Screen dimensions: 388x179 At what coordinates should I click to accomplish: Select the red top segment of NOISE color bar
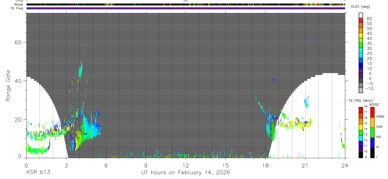click(x=372, y=112)
